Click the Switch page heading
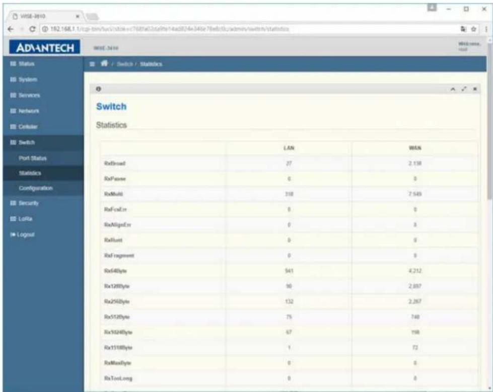This screenshot has height=392, width=493. click(111, 107)
